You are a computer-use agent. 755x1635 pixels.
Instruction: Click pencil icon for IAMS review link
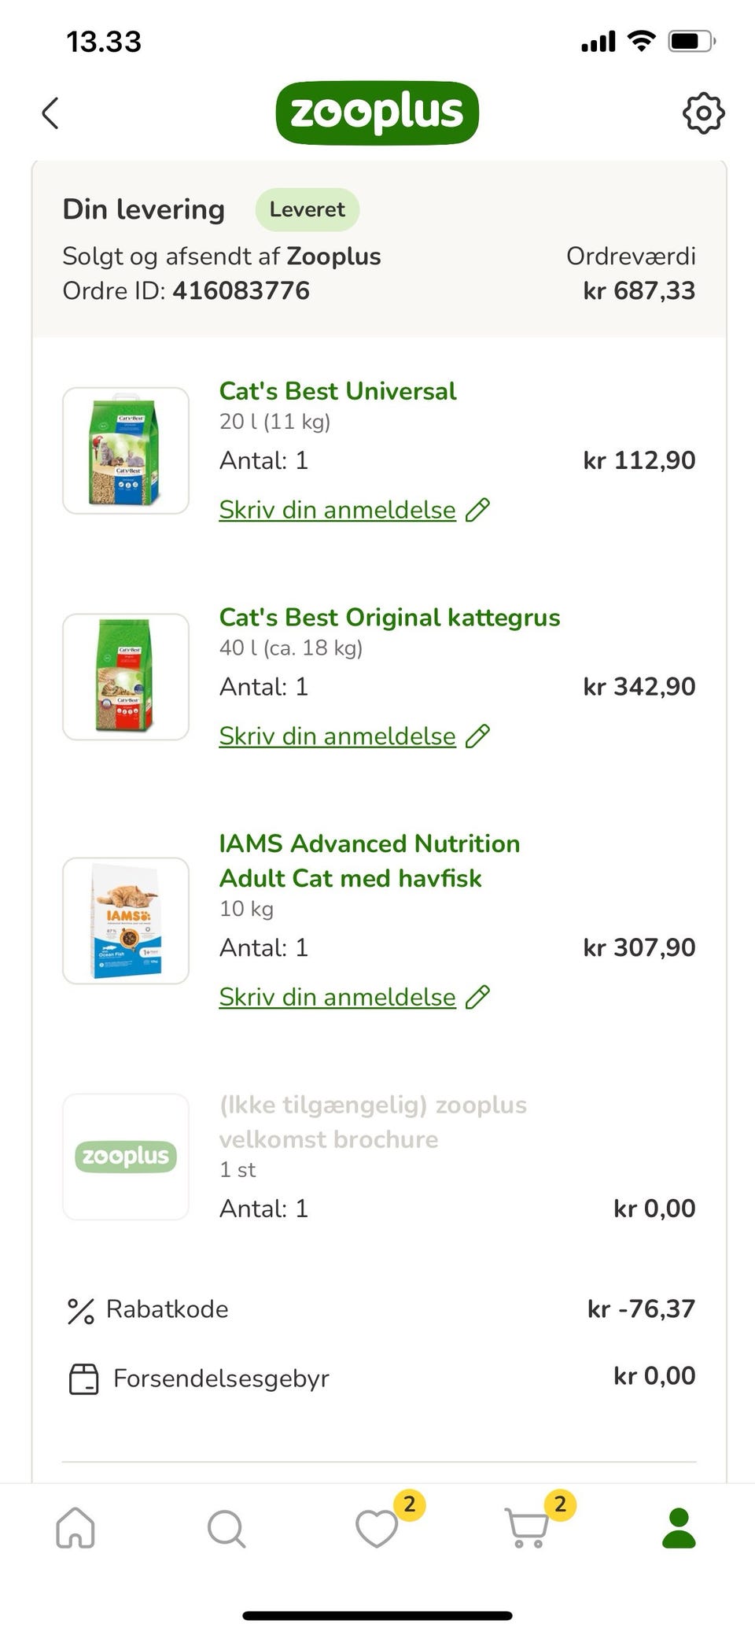(x=477, y=997)
